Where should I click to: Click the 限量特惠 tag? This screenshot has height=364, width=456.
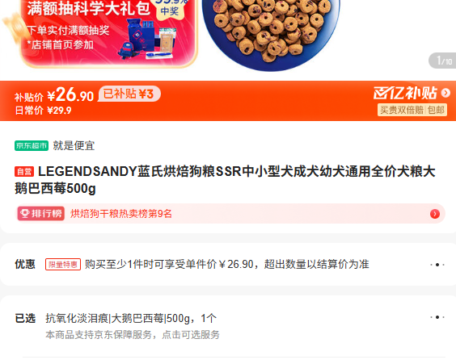coord(63,265)
